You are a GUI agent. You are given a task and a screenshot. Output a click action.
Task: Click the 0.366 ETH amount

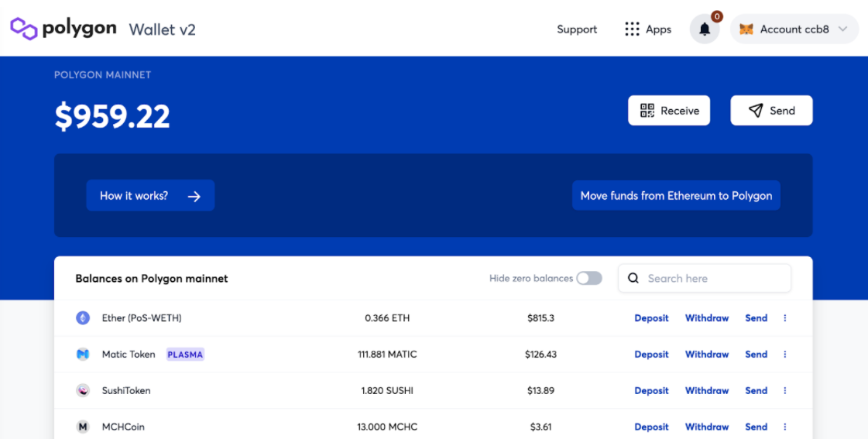(387, 317)
